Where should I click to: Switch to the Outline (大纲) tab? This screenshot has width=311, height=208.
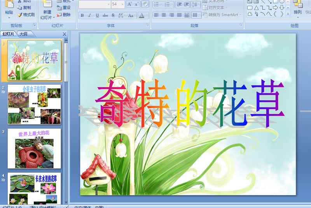pyautogui.click(x=23, y=34)
